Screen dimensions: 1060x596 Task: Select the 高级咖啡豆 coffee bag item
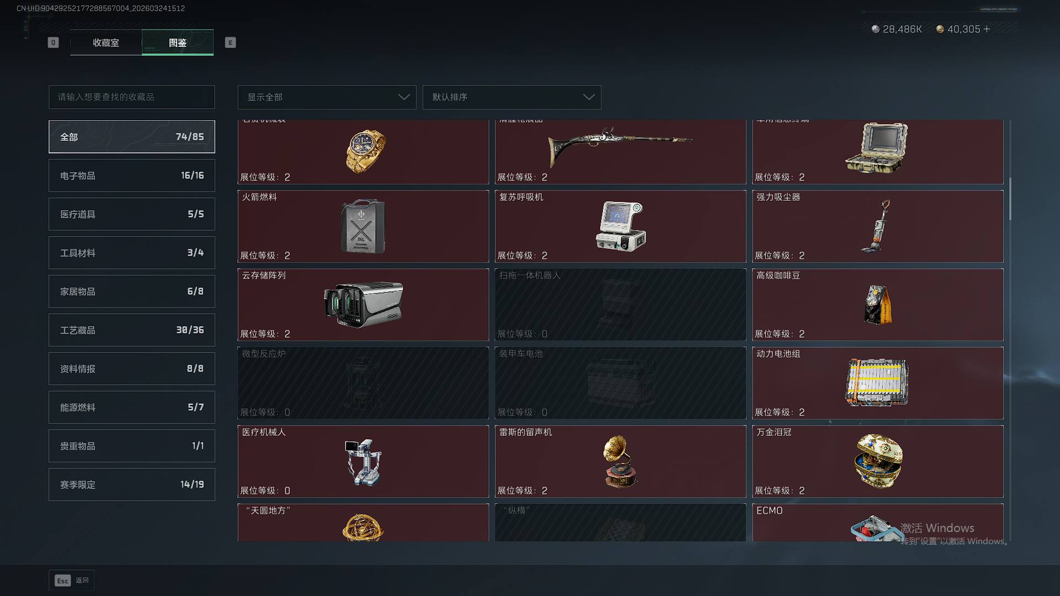coord(878,305)
